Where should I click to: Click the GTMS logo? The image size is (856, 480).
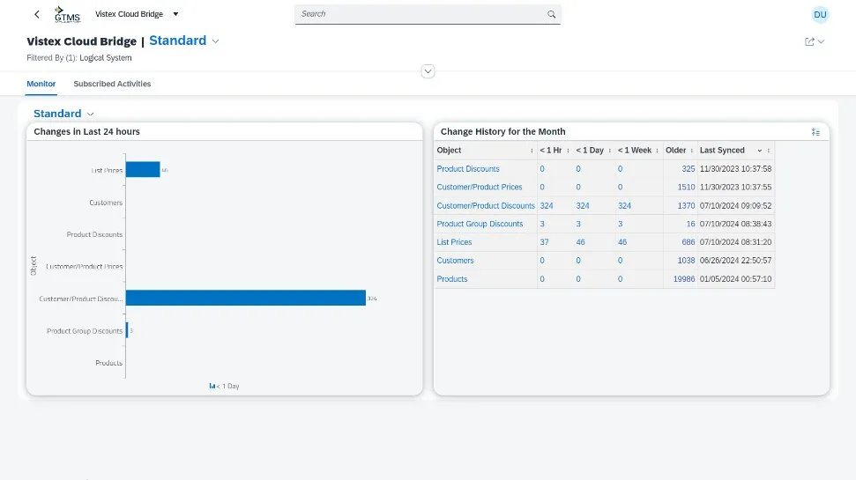[66, 15]
